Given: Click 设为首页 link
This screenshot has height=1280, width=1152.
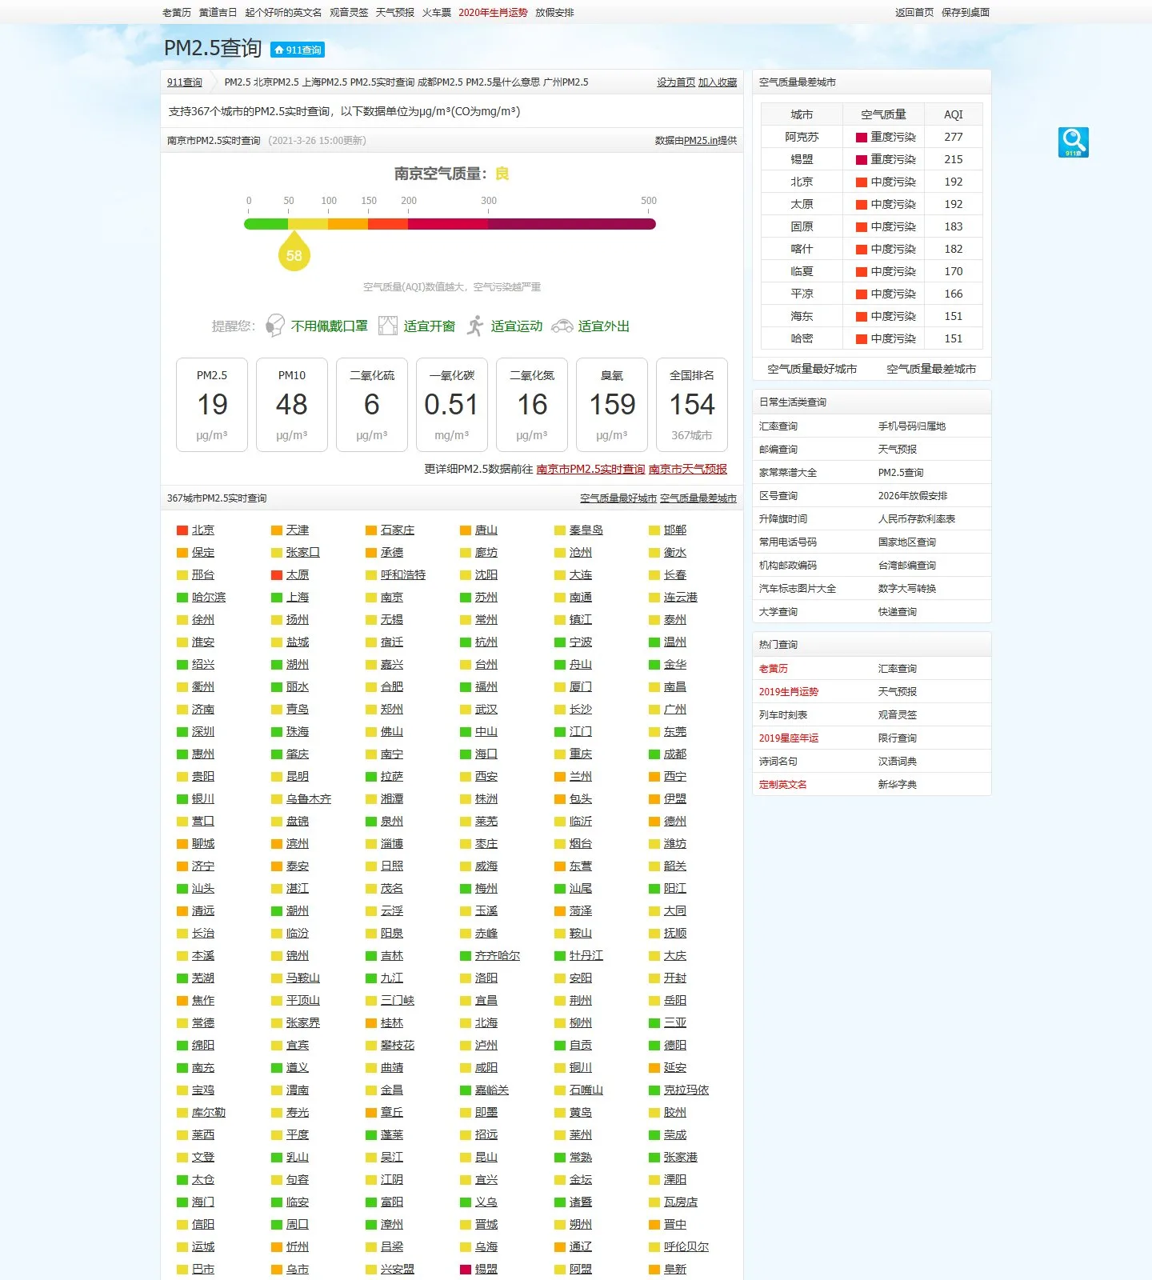Looking at the screenshot, I should 676,82.
